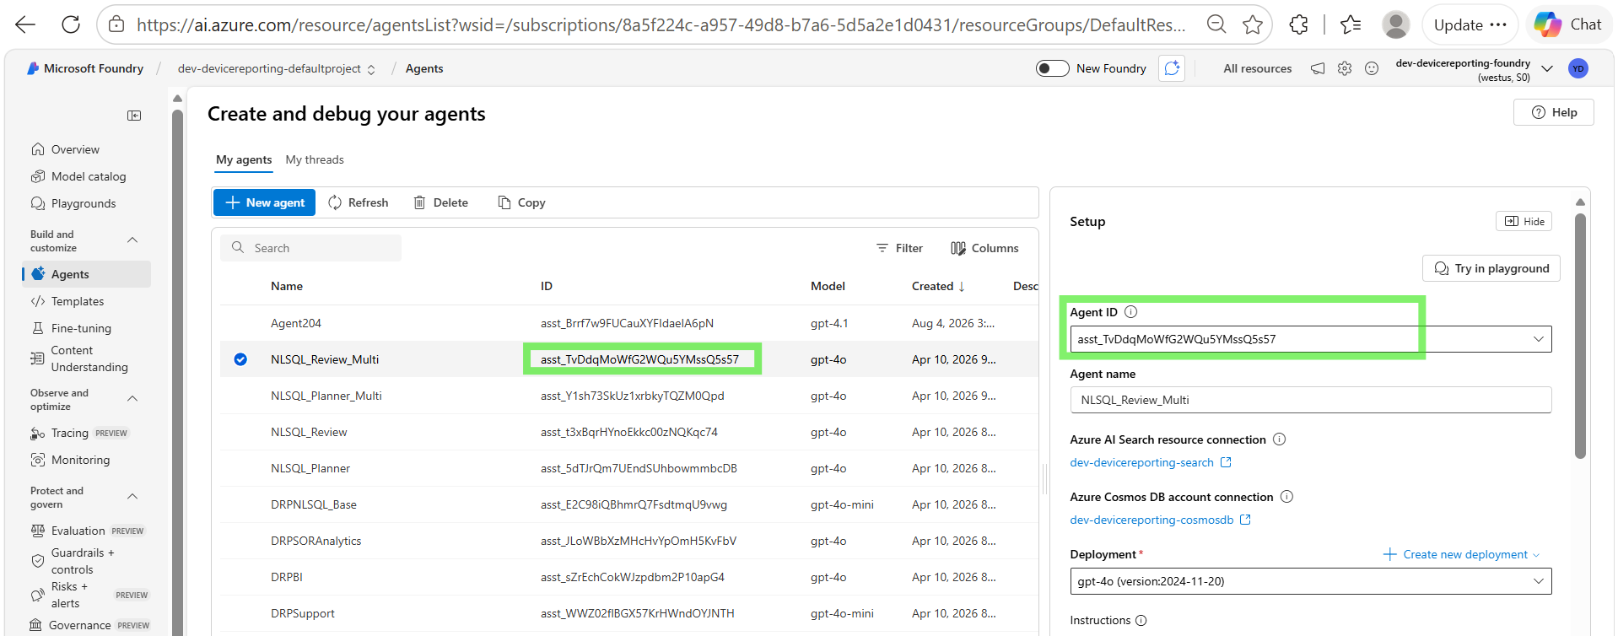Screen dimensions: 1618x636
Task: Open the Columns chooser
Action: (x=984, y=248)
